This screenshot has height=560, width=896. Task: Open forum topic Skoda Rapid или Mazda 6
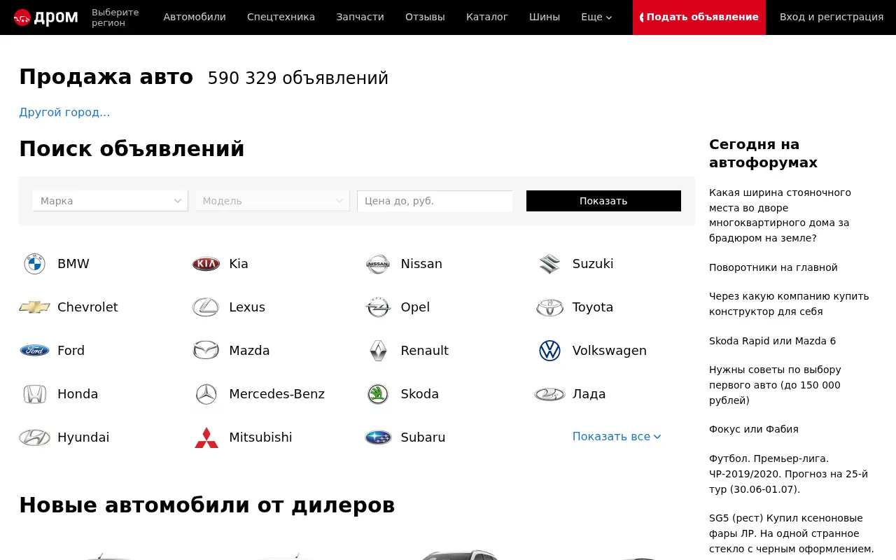[772, 341]
